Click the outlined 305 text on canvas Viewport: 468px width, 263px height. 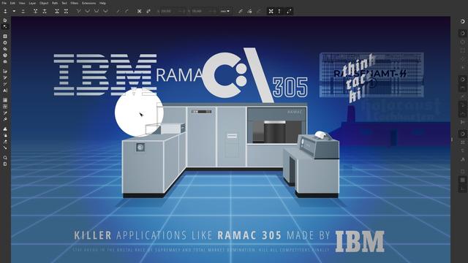tap(290, 88)
